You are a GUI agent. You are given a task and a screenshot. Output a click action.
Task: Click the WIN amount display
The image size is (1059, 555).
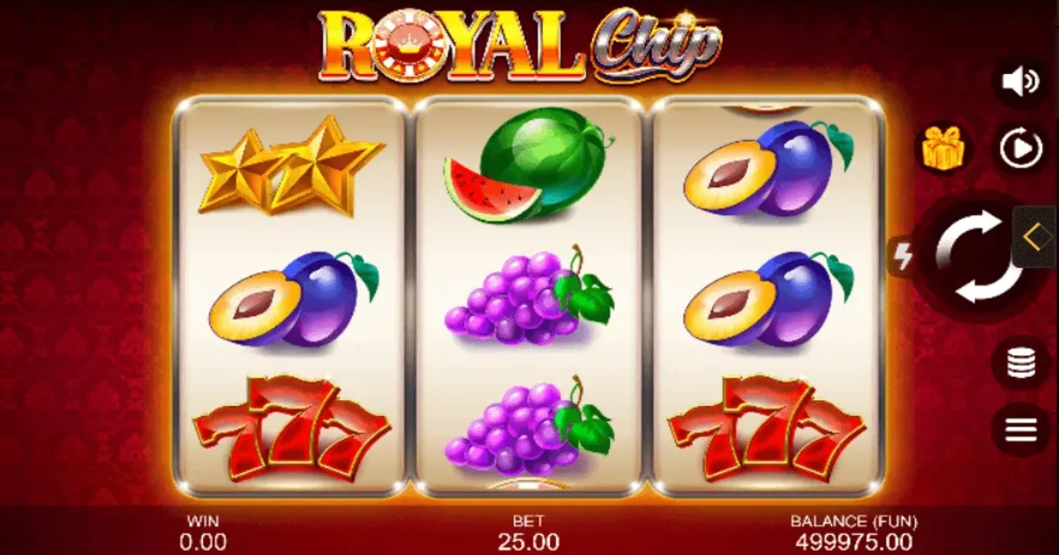pyautogui.click(x=203, y=541)
